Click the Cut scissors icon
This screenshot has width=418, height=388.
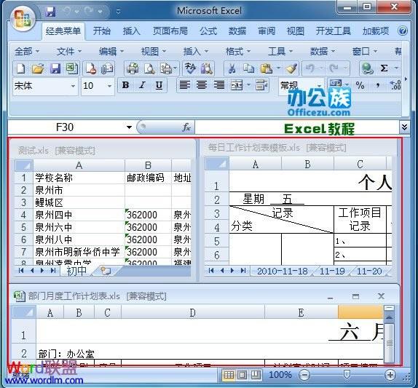point(232,68)
